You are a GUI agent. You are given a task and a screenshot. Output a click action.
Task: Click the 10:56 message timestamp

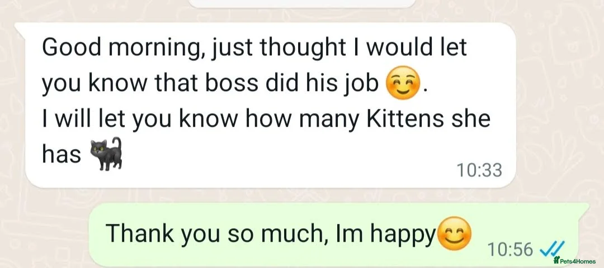pyautogui.click(x=510, y=249)
